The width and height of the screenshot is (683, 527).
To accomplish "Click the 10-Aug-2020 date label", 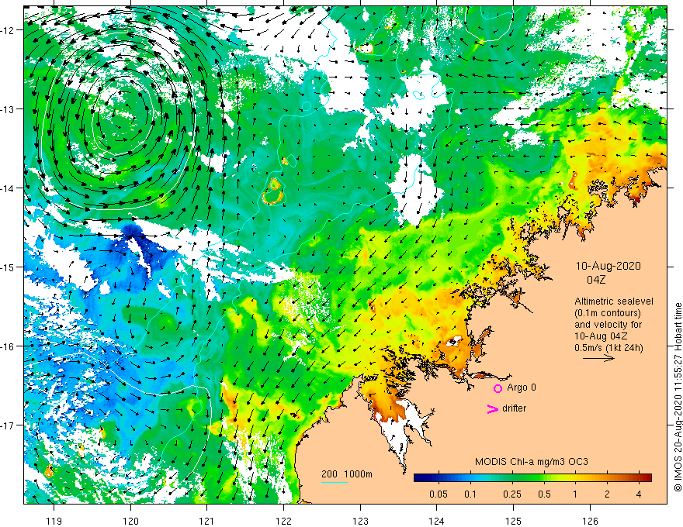I will [608, 266].
